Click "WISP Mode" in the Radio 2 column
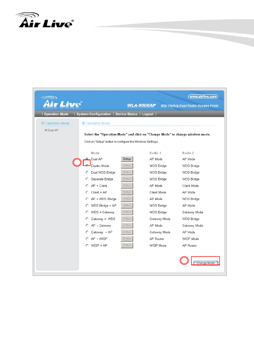This screenshot has width=254, height=360. click(x=191, y=239)
